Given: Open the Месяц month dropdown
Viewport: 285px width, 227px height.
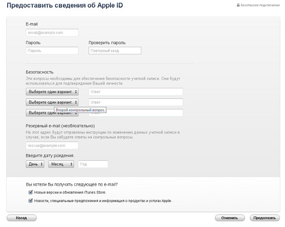Looking at the screenshot, I should [x=61, y=164].
